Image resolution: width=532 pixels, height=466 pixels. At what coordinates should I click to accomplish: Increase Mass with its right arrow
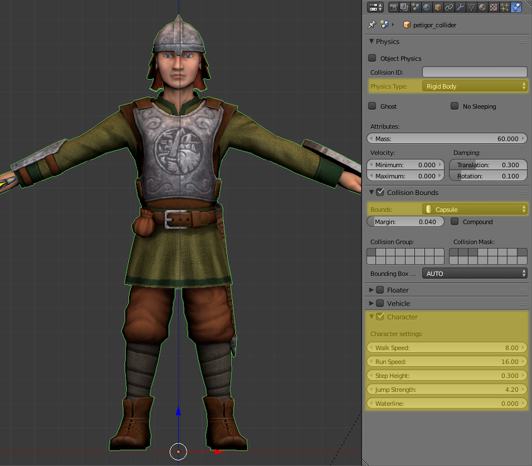(523, 138)
